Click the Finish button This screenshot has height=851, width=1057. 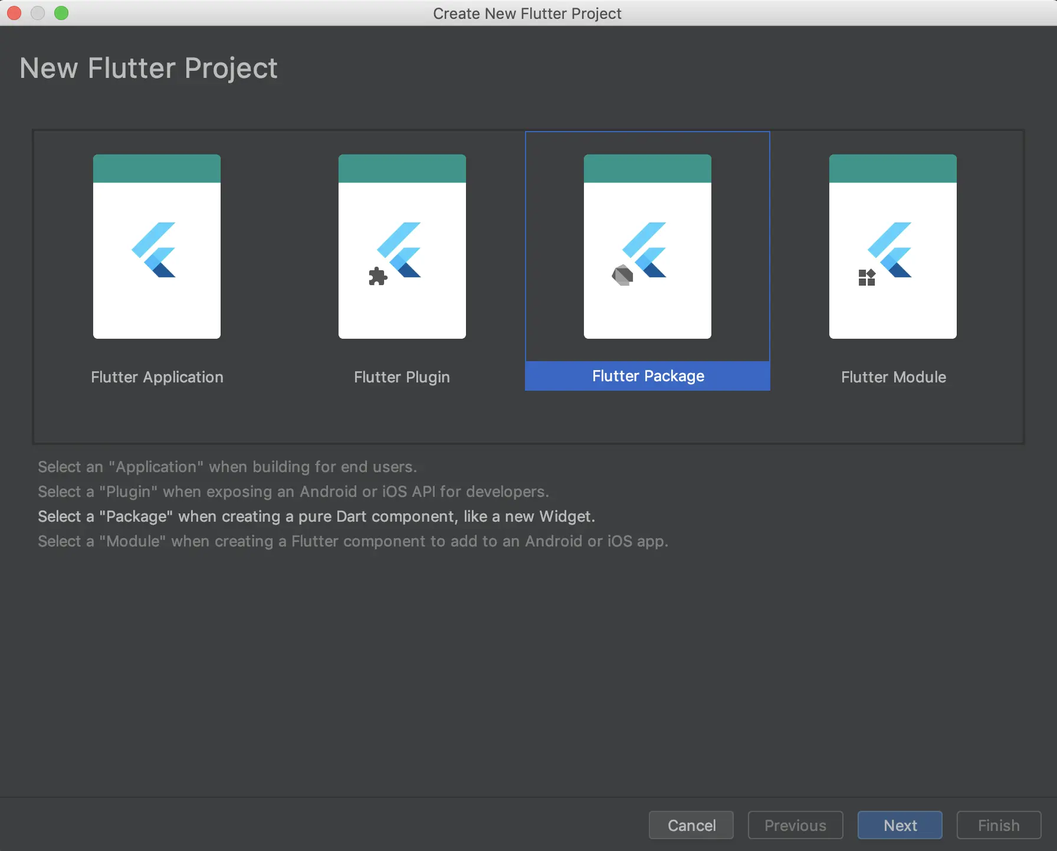(999, 825)
